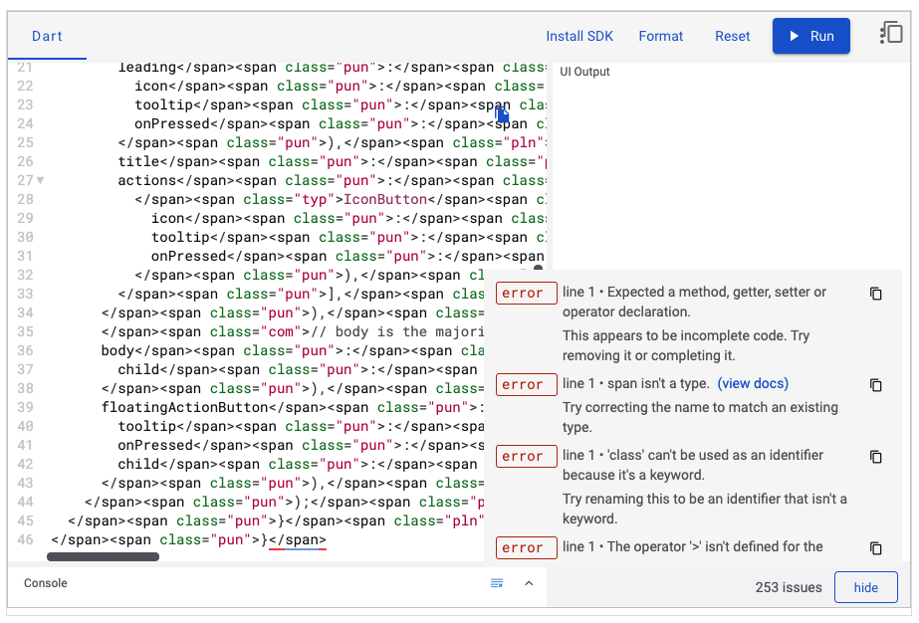Click line number 35 in the gutter
Screen dimensions: 919x623
(x=25, y=331)
